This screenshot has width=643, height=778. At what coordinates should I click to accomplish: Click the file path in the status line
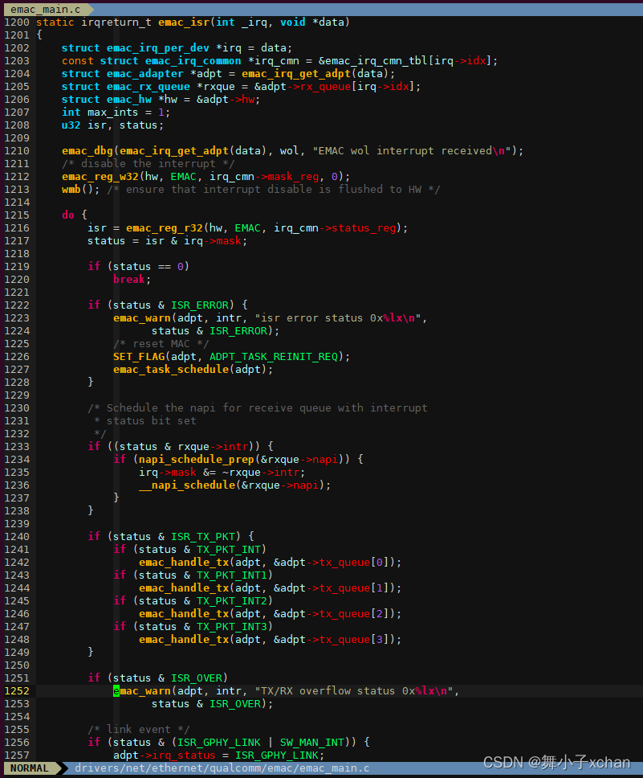[222, 768]
